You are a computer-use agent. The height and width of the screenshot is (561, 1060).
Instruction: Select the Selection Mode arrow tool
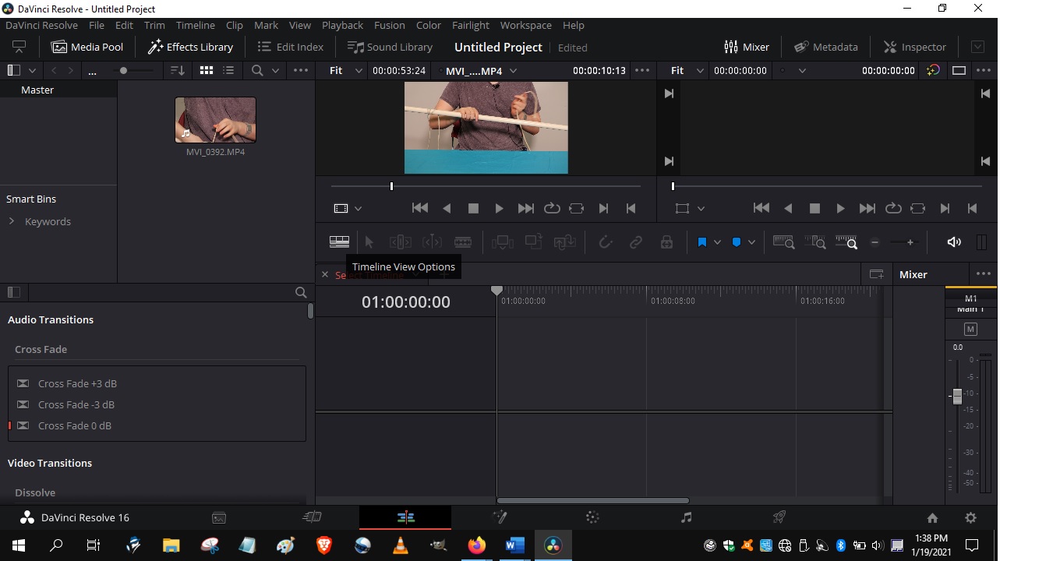(369, 242)
